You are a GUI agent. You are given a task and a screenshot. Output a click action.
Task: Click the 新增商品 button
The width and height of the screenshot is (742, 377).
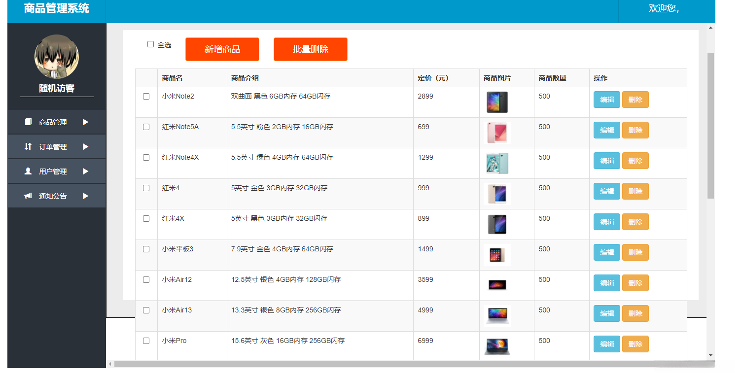pos(222,49)
